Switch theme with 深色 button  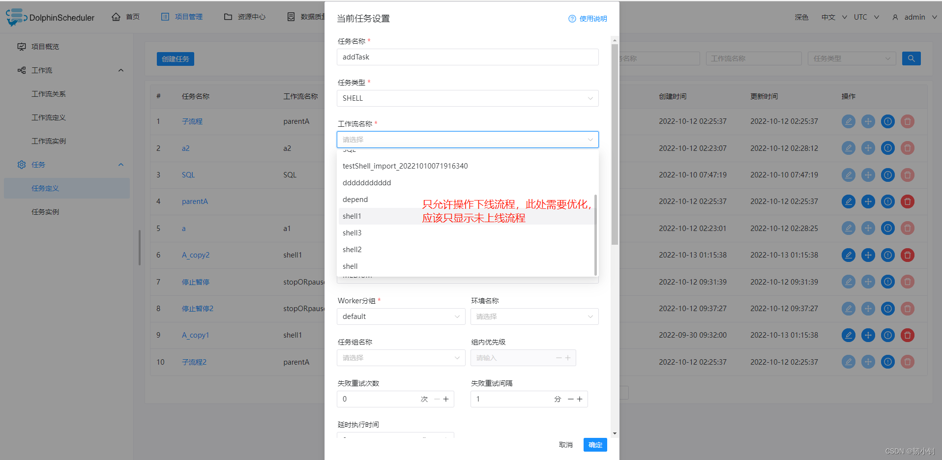tap(801, 17)
